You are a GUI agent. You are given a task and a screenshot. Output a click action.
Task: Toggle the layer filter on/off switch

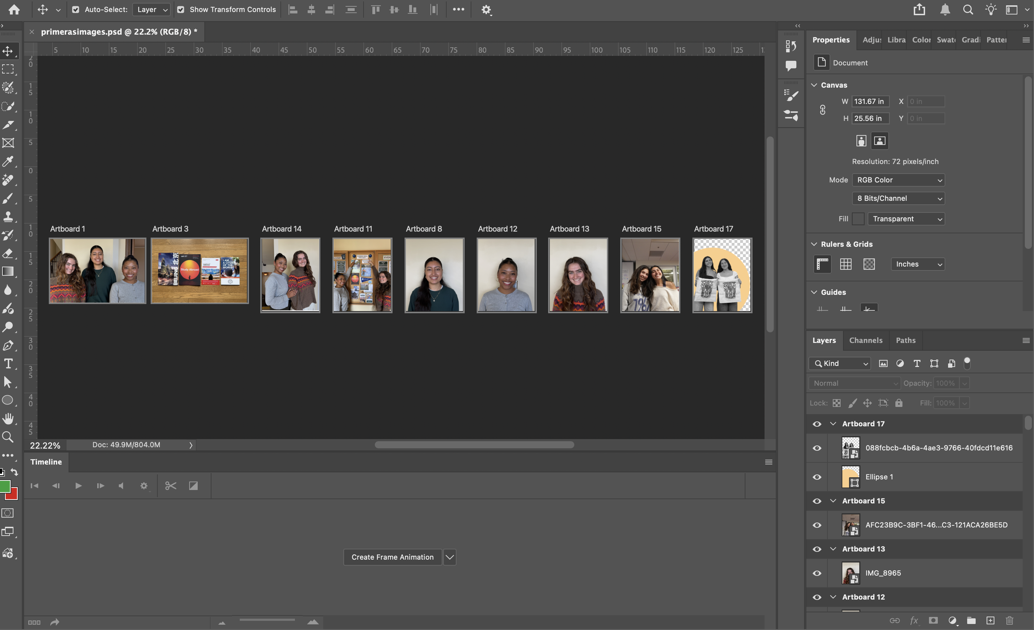pyautogui.click(x=967, y=363)
